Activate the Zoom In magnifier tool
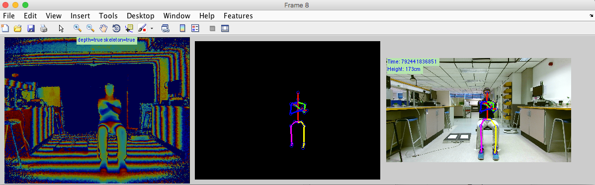Viewport: 595px width, 185px height. coord(78,28)
